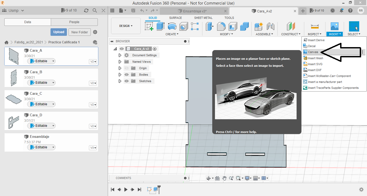Viewport: 367px width, 196px height.
Task: Play the design timeline
Action: click(x=126, y=190)
